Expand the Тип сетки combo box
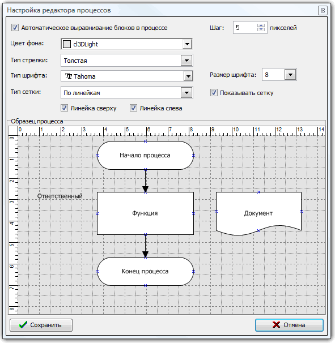This screenshot has height=343, width=335. [186, 92]
